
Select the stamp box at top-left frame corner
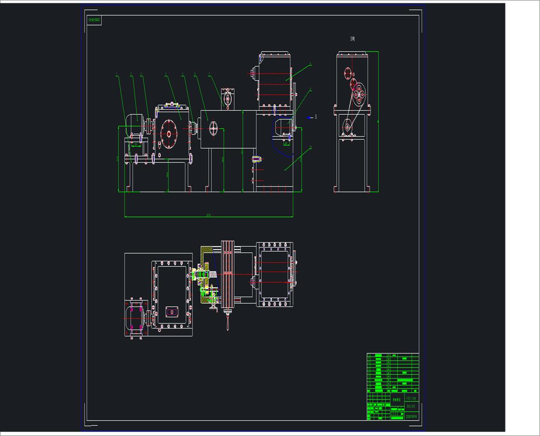pos(94,20)
